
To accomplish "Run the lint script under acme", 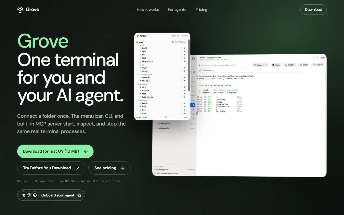I will point(185,55).
